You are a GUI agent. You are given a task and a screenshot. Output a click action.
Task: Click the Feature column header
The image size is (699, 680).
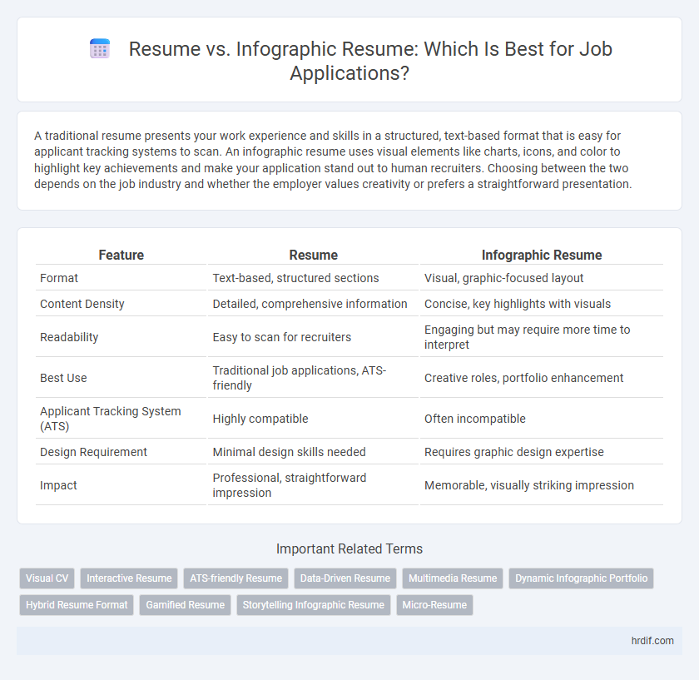pos(121,255)
